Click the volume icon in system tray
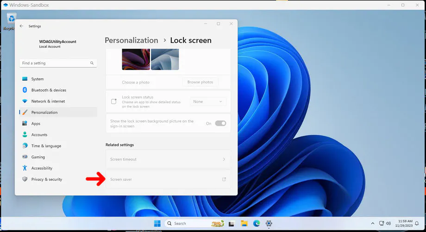426x232 pixels. pyautogui.click(x=388, y=223)
